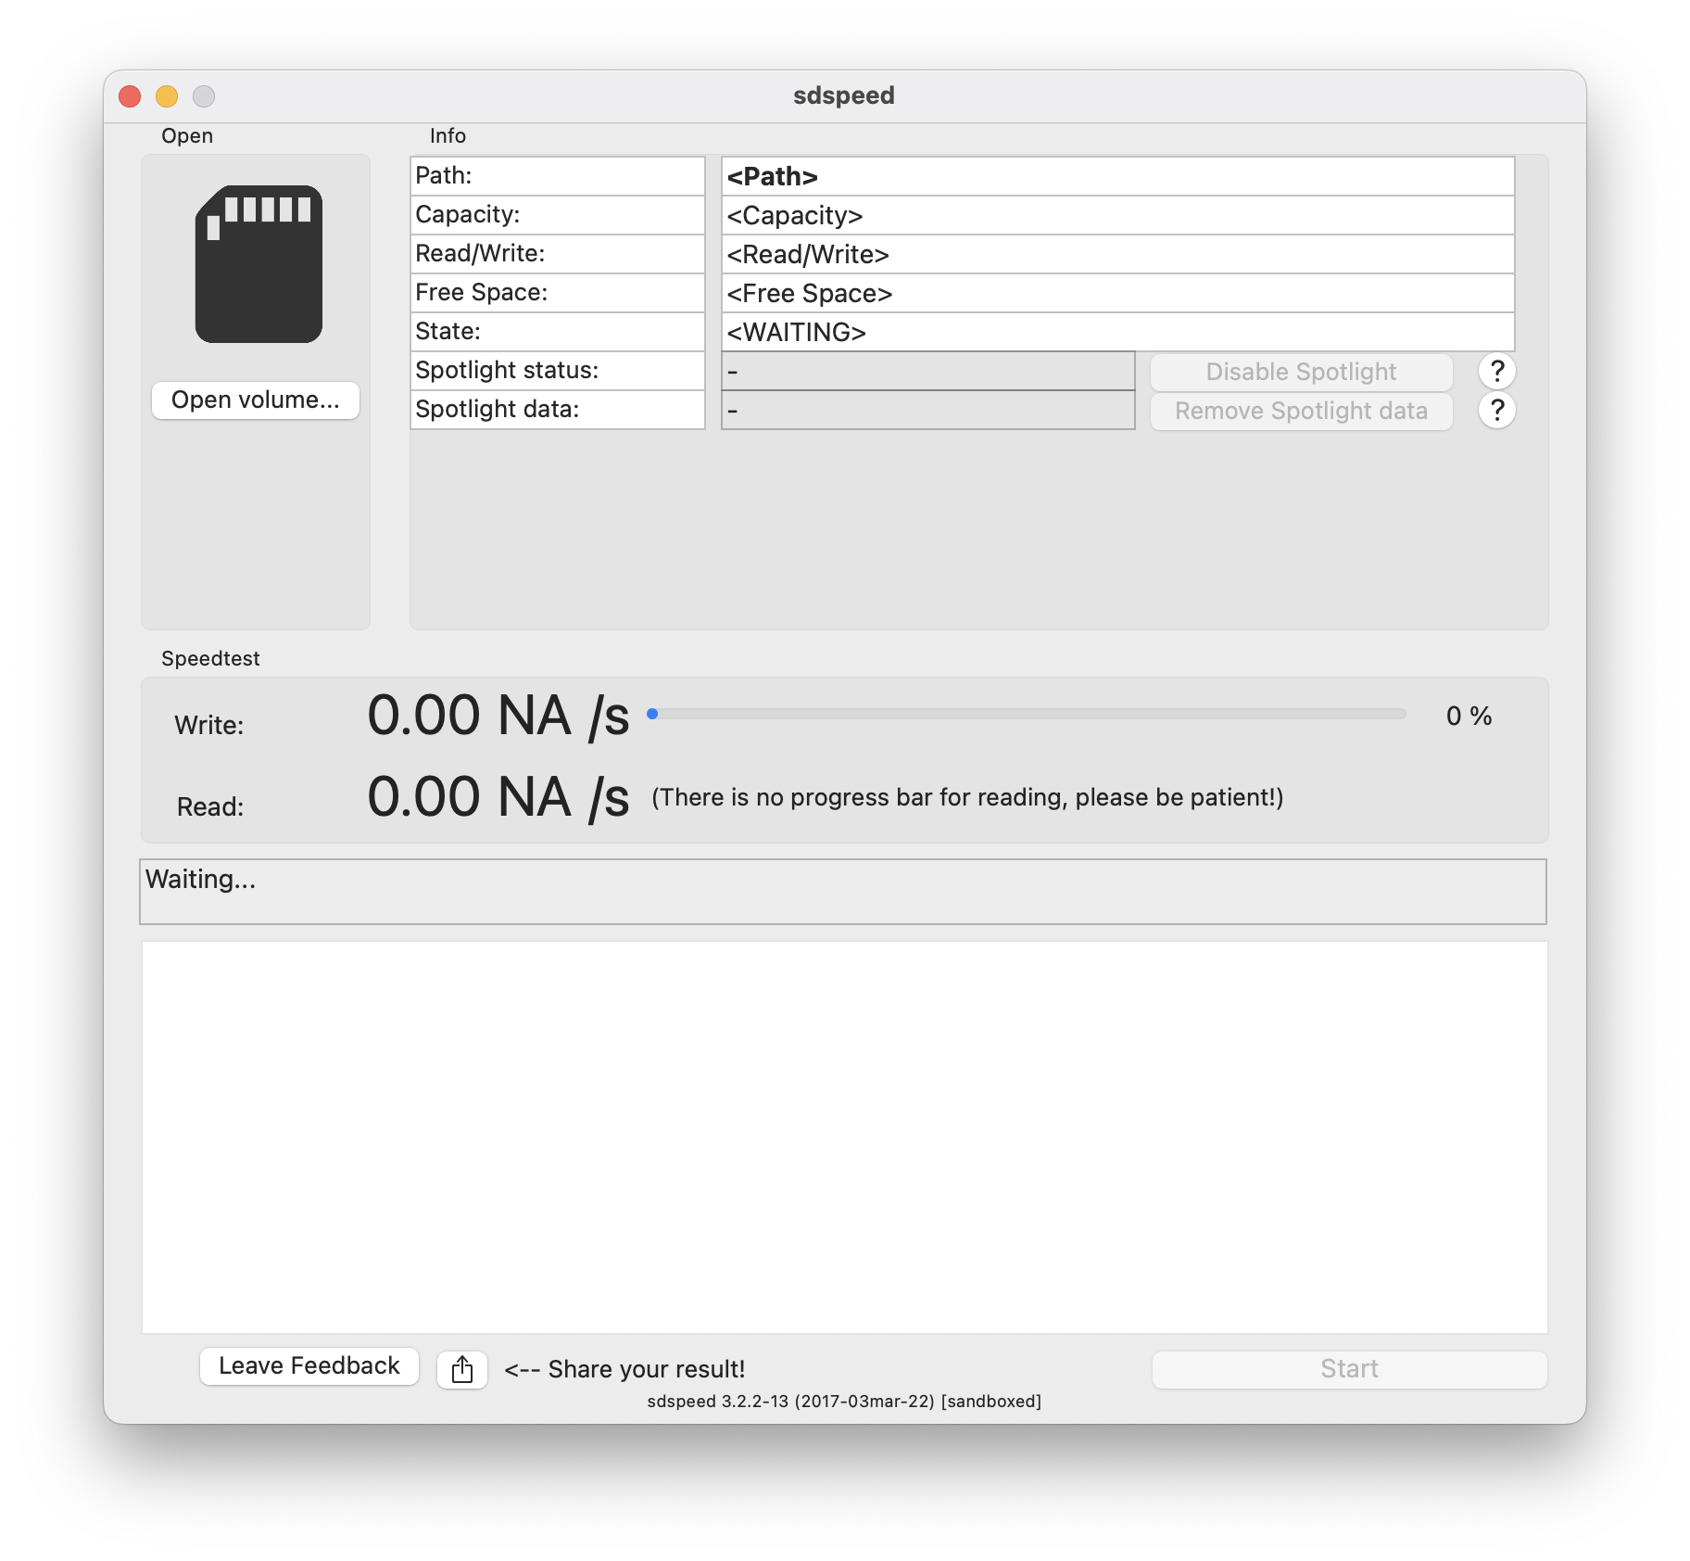Click the sdspeed window title

844,95
